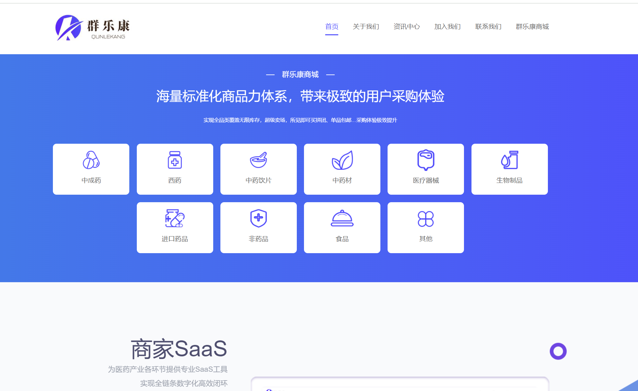Open the 生物制品 card label
The image size is (638, 391).
click(509, 180)
